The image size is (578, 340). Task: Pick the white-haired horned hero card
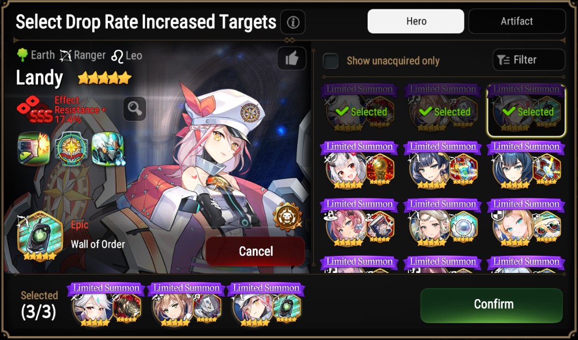[x=359, y=165]
